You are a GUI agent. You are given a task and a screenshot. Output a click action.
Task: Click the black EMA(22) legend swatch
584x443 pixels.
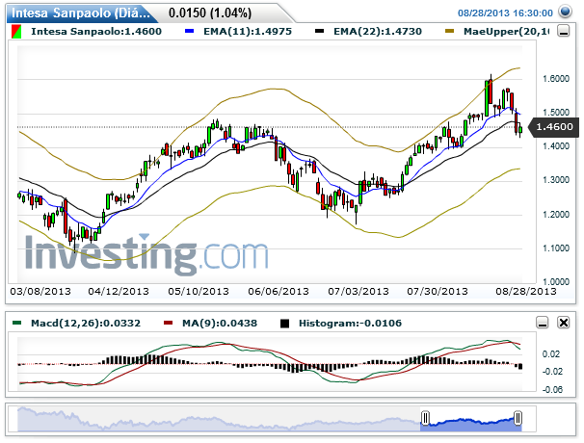pyautogui.click(x=319, y=31)
